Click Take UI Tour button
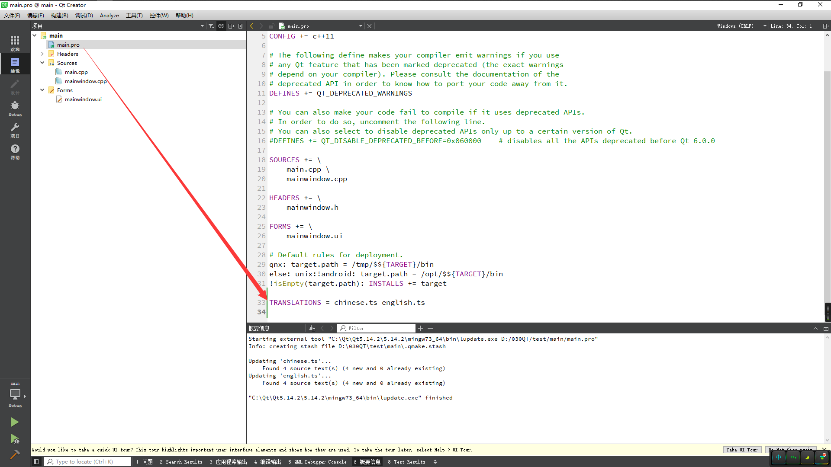The width and height of the screenshot is (831, 467). coord(740,450)
